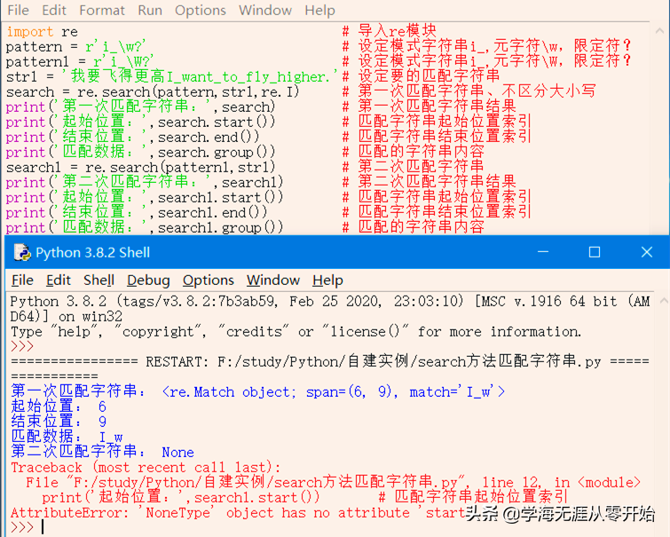Click 'search = re.search(pattern,str1,re.I)' line
The height and width of the screenshot is (537, 670).
point(153,92)
